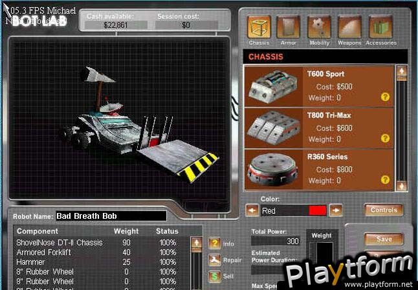Click the Repair wrench icon
This screenshot has height=290, width=418.
point(215,260)
